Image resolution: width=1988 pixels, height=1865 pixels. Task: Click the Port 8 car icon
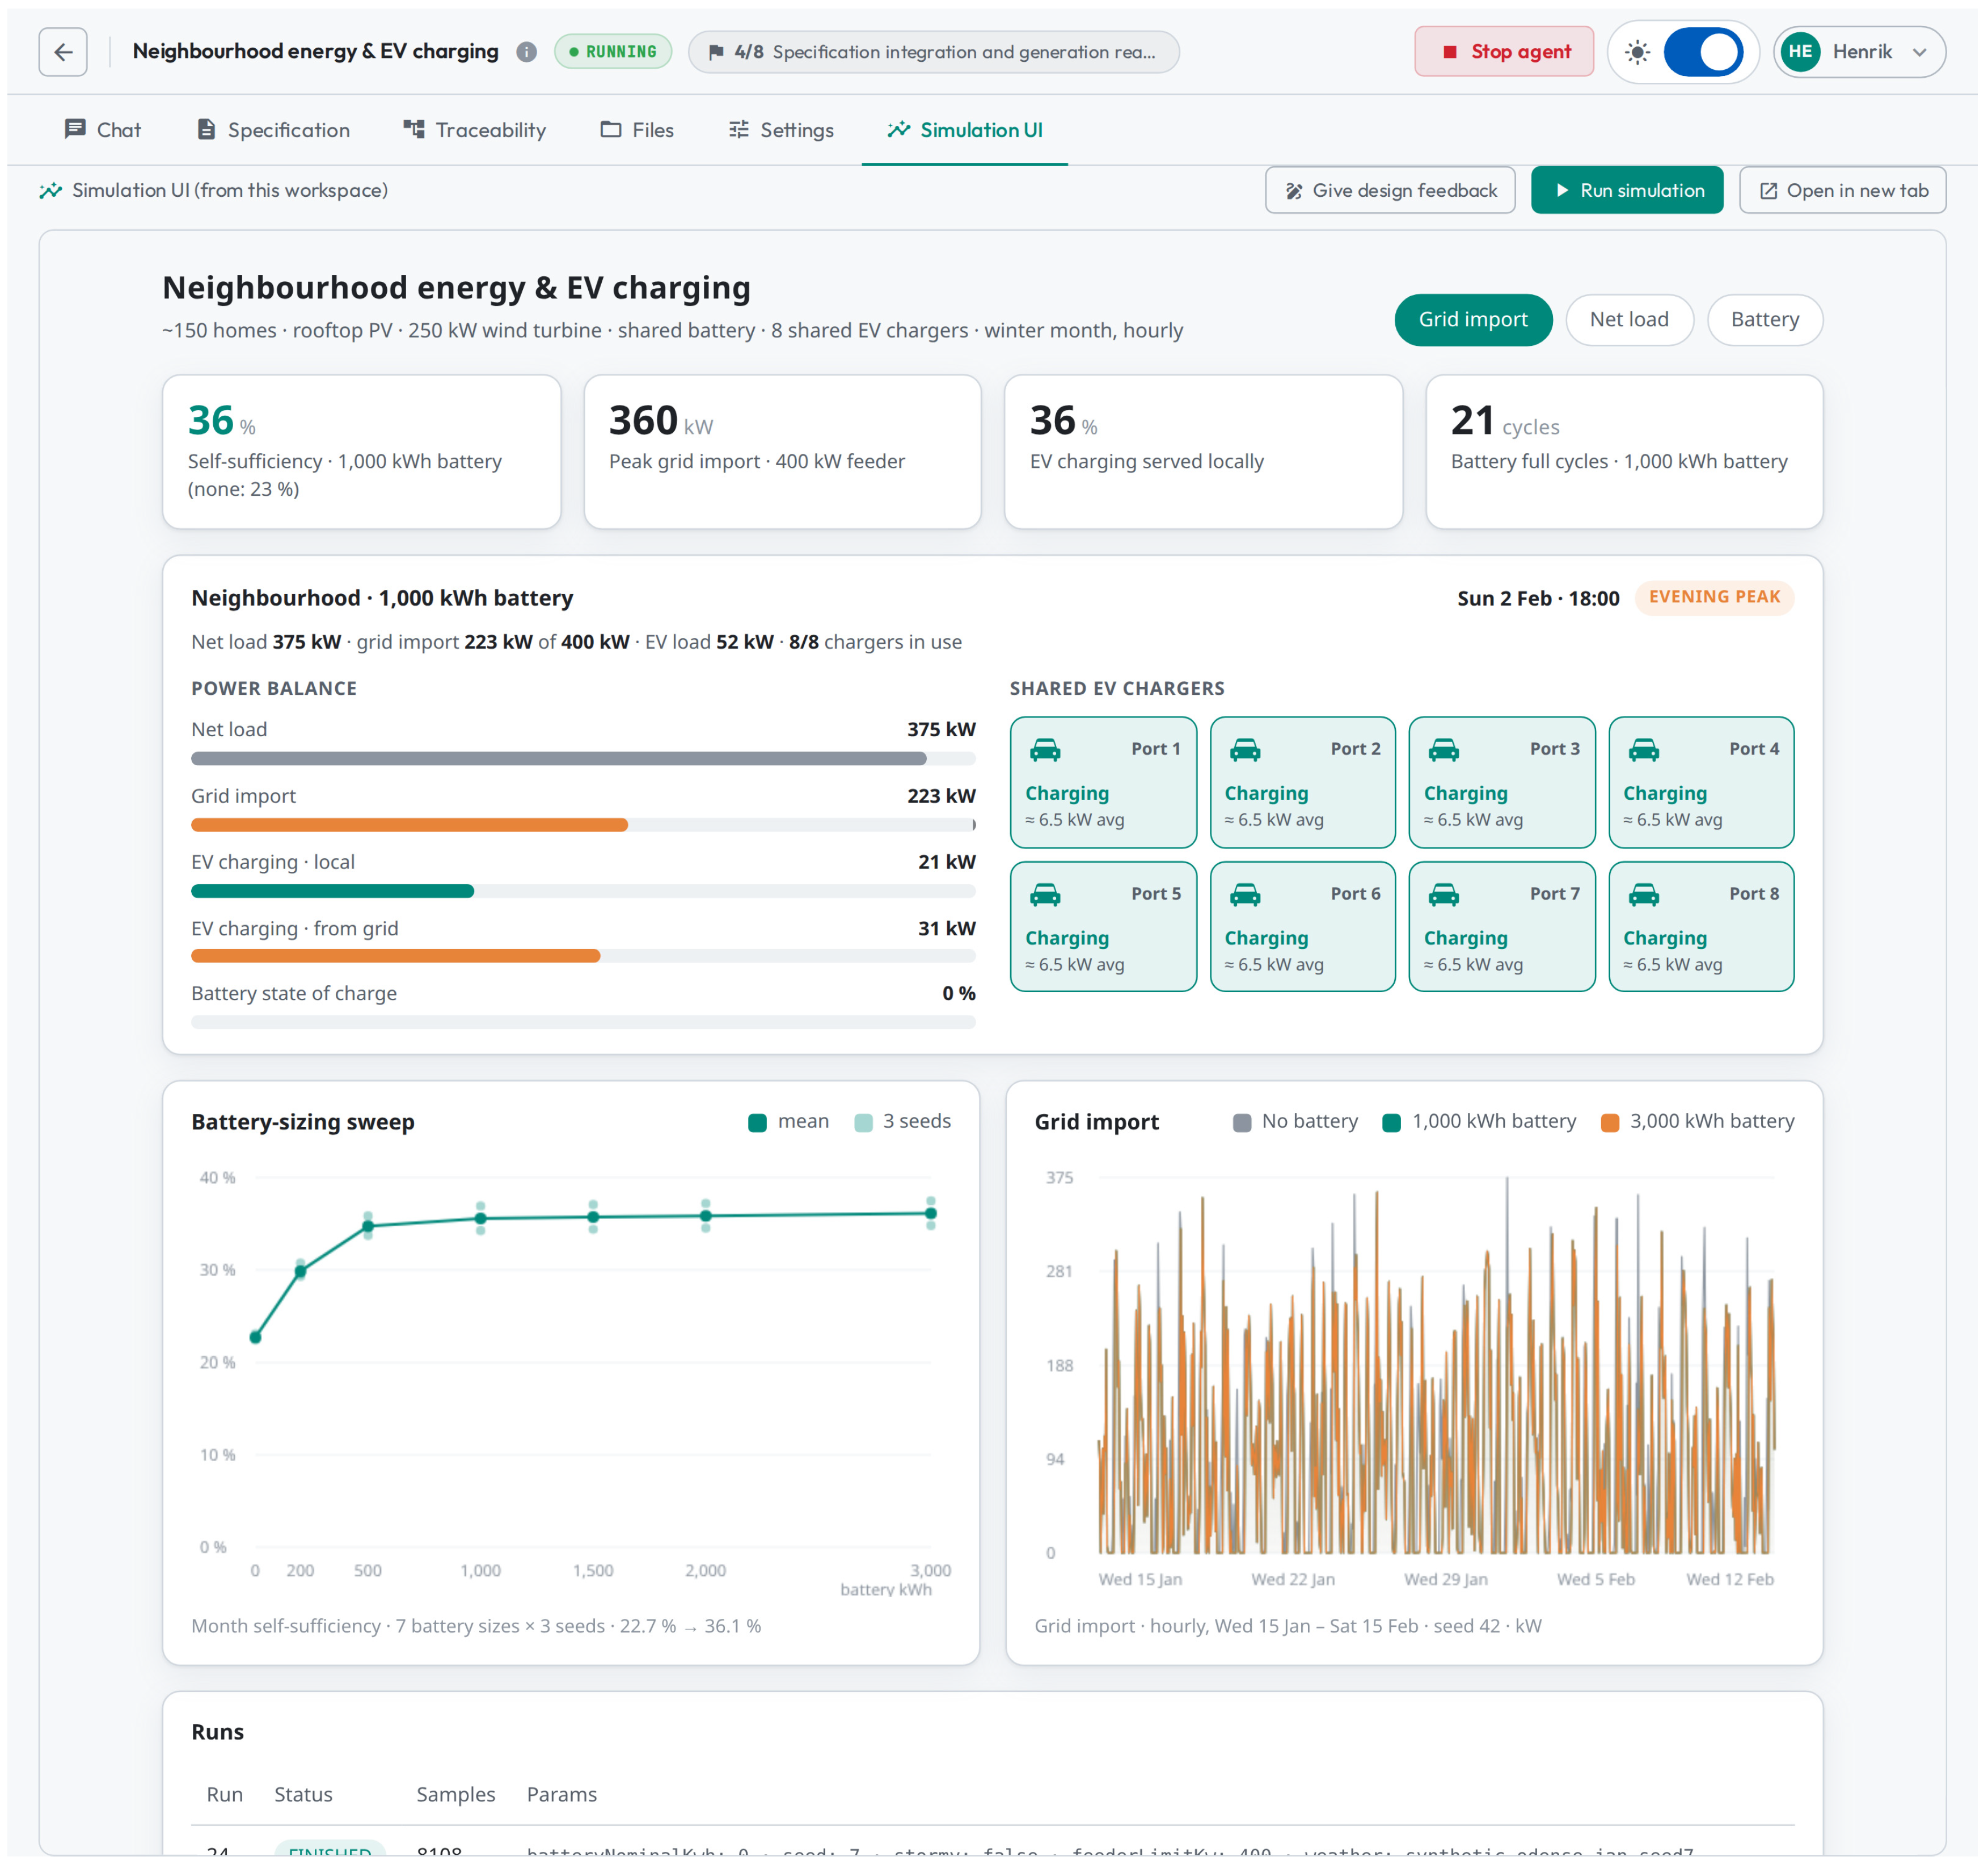coord(1644,895)
